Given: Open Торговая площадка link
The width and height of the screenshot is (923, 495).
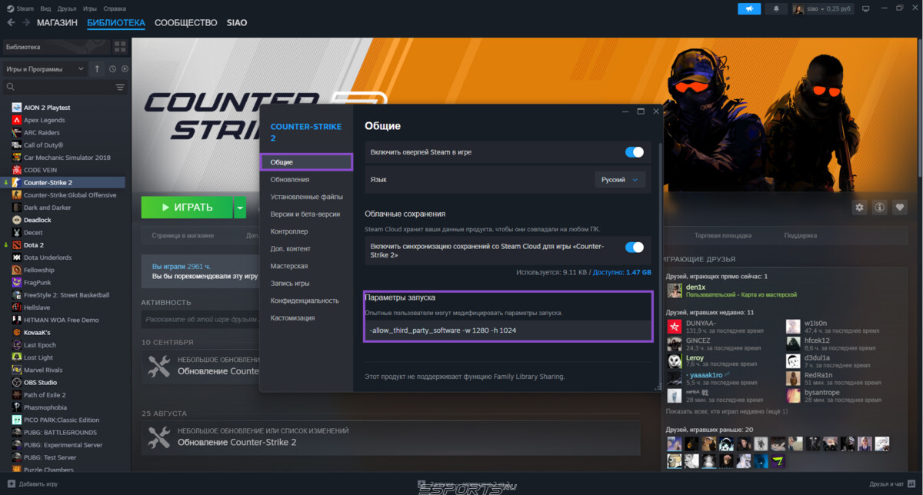Looking at the screenshot, I should [x=723, y=235].
